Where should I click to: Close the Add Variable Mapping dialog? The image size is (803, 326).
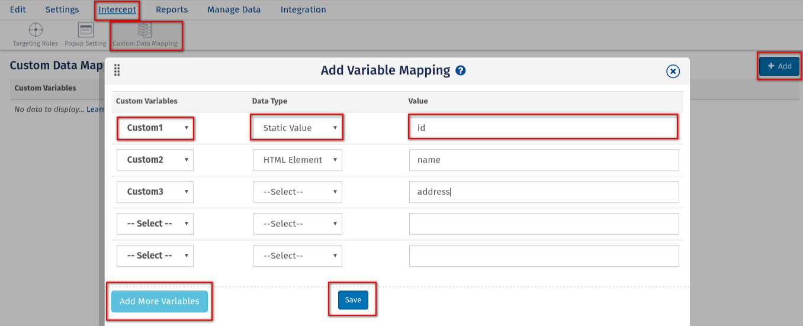click(673, 72)
